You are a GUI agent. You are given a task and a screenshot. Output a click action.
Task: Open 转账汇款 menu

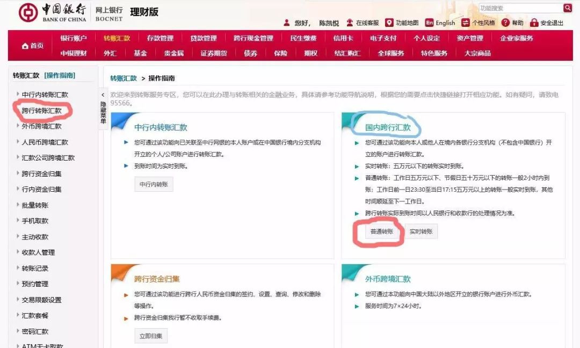tap(117, 38)
